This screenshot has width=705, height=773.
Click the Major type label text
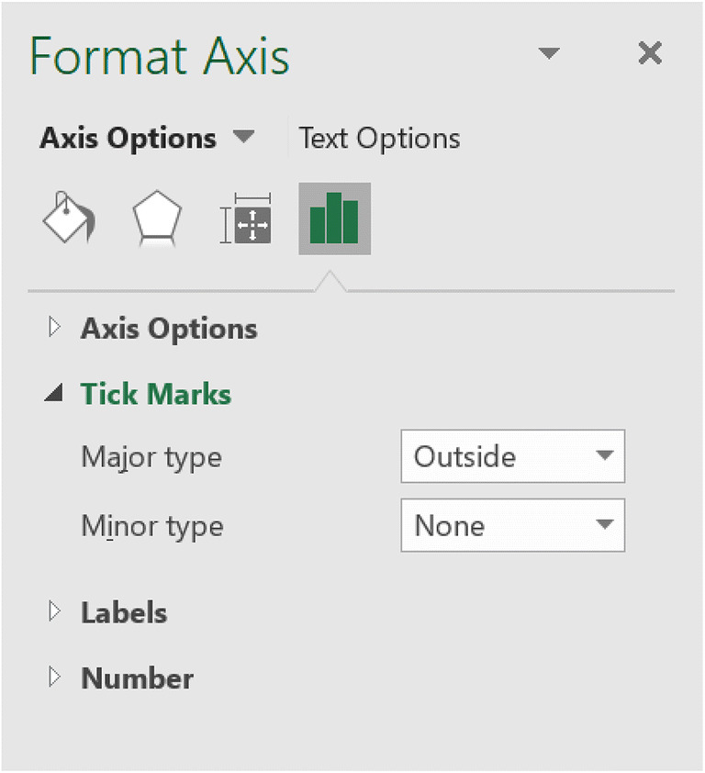tap(151, 456)
